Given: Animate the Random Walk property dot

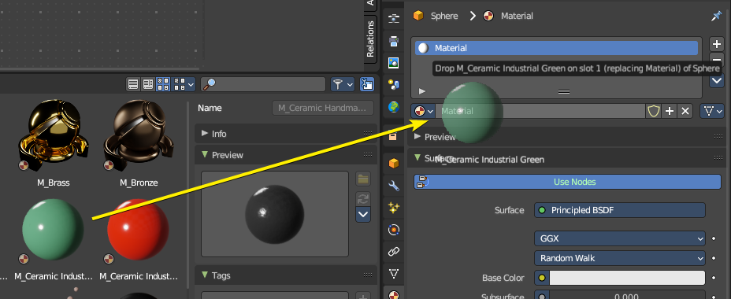Looking at the screenshot, I should point(714,258).
